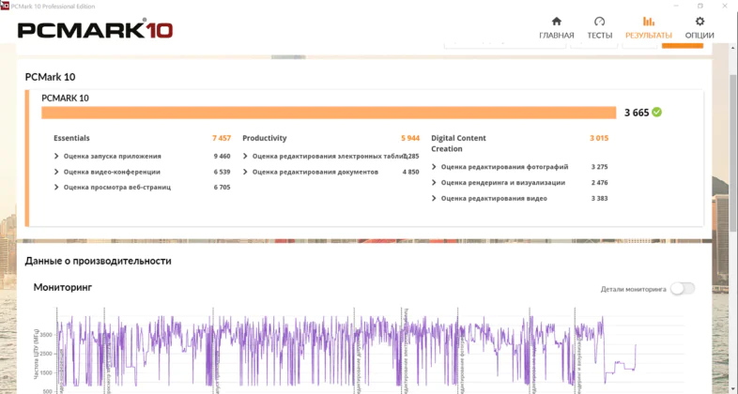Toggle Детали мониторинга switch

pos(683,289)
